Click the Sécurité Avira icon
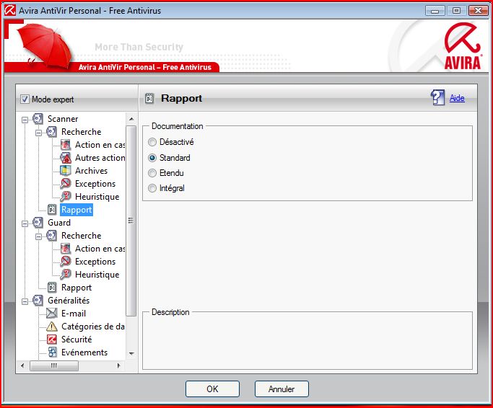The width and height of the screenshot is (493, 408). [51, 340]
